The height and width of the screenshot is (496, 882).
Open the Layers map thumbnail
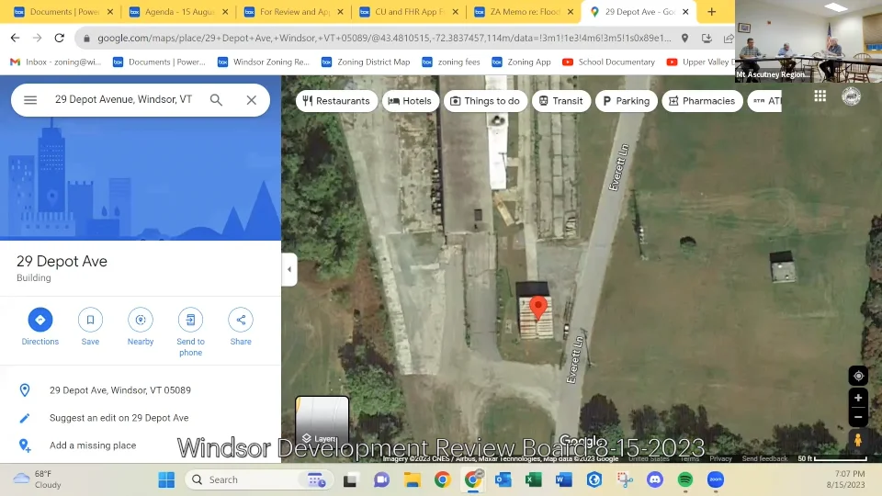pos(322,422)
